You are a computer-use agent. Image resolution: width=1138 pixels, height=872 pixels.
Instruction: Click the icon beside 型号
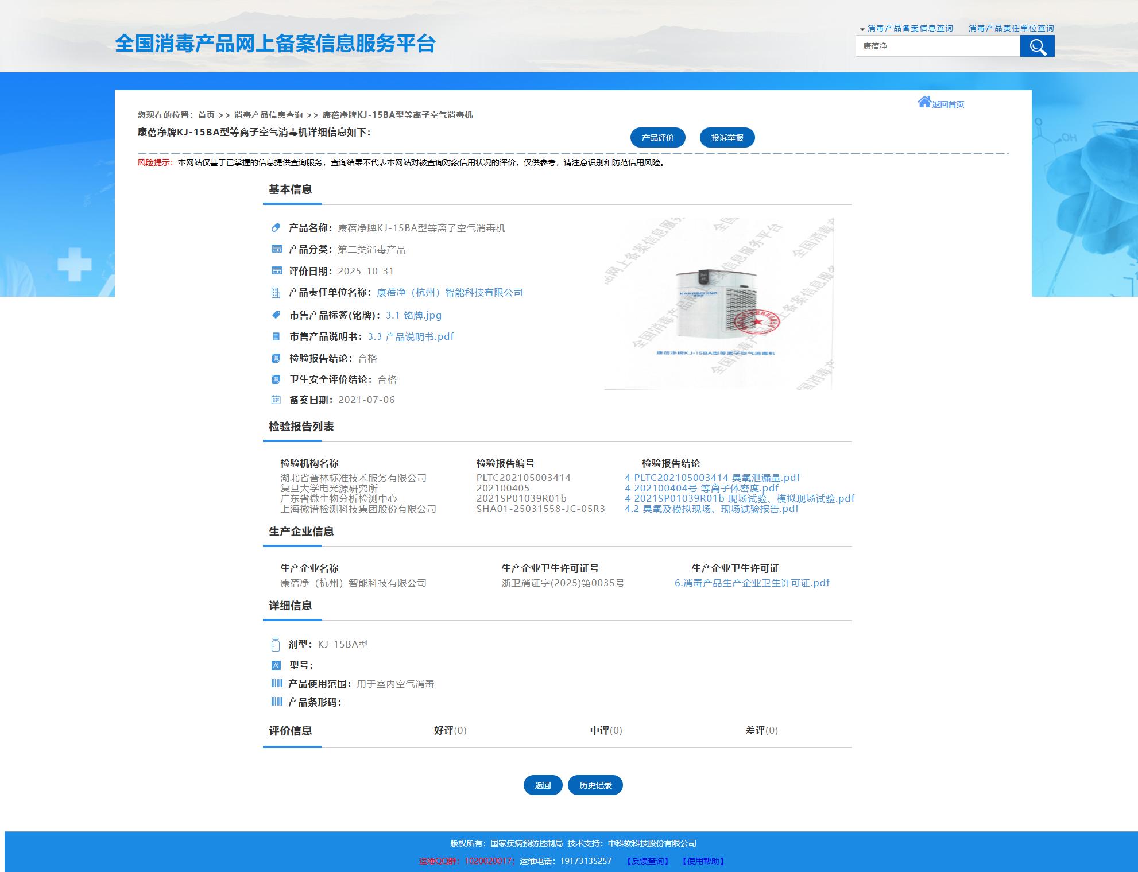(x=276, y=665)
